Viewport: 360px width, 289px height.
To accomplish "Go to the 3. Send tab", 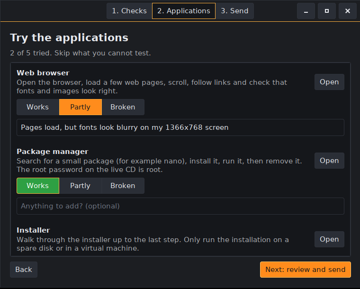I will pos(234,11).
